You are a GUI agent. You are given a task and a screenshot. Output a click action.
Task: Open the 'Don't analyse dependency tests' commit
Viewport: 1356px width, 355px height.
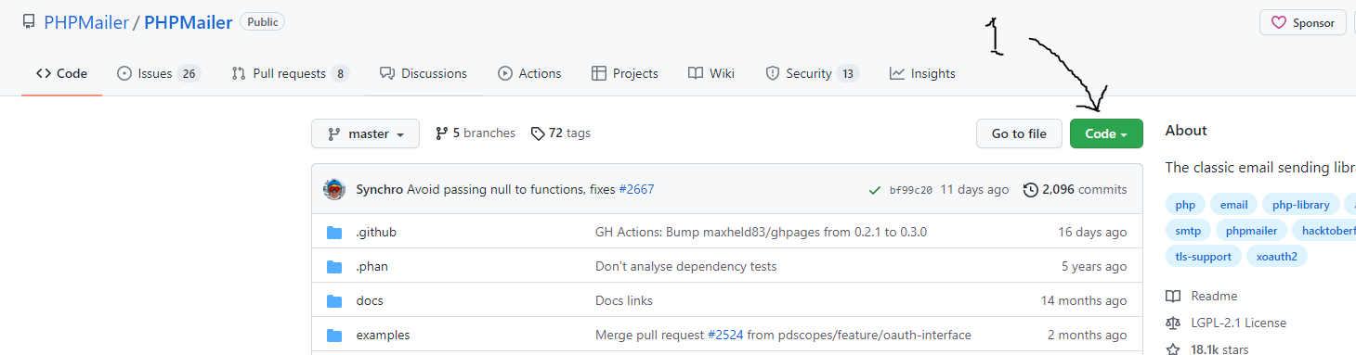pyautogui.click(x=685, y=266)
